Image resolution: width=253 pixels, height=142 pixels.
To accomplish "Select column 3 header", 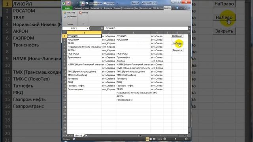I will (x=133, y=33).
